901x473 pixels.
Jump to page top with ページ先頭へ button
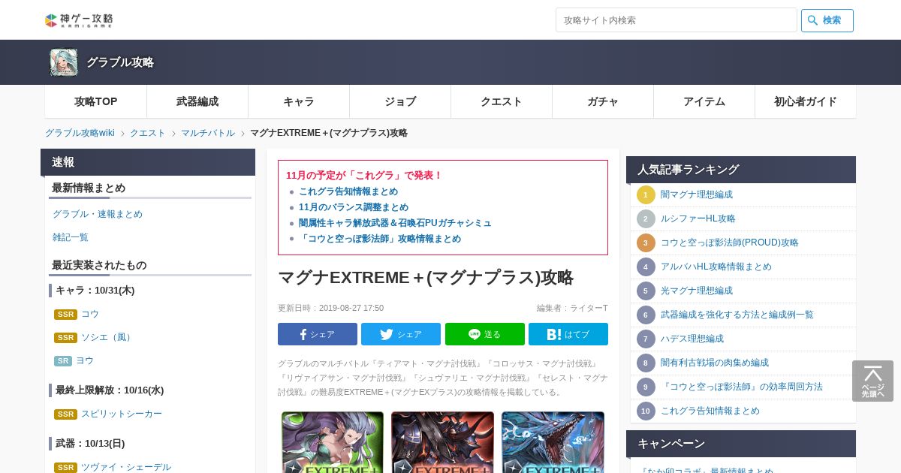872,381
